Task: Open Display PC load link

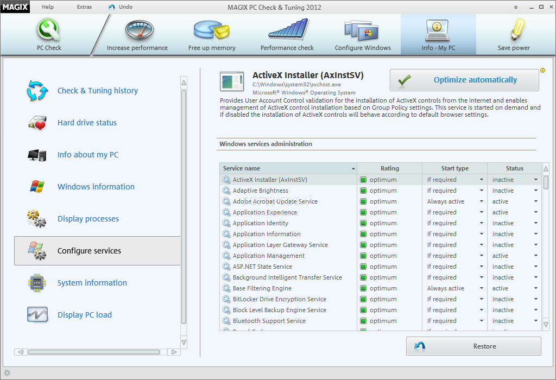Action: pos(84,315)
